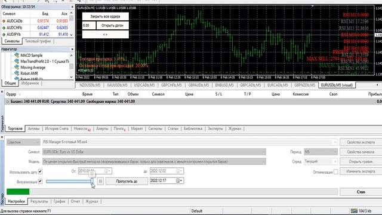Click the Открыть догон chart button
The height and width of the screenshot is (215, 382).
click(x=112, y=25)
